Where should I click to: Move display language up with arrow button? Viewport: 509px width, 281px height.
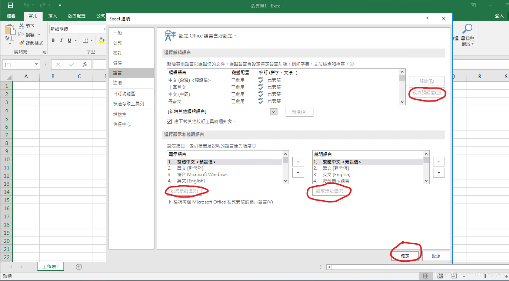[x=298, y=162]
